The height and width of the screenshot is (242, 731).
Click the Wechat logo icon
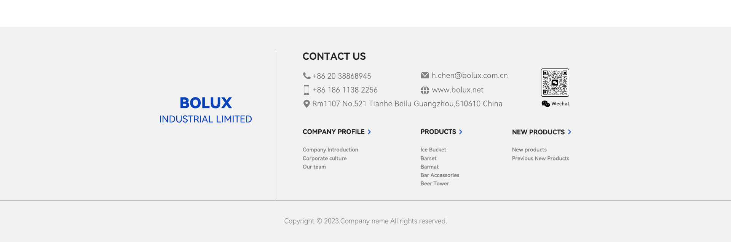coord(546,104)
